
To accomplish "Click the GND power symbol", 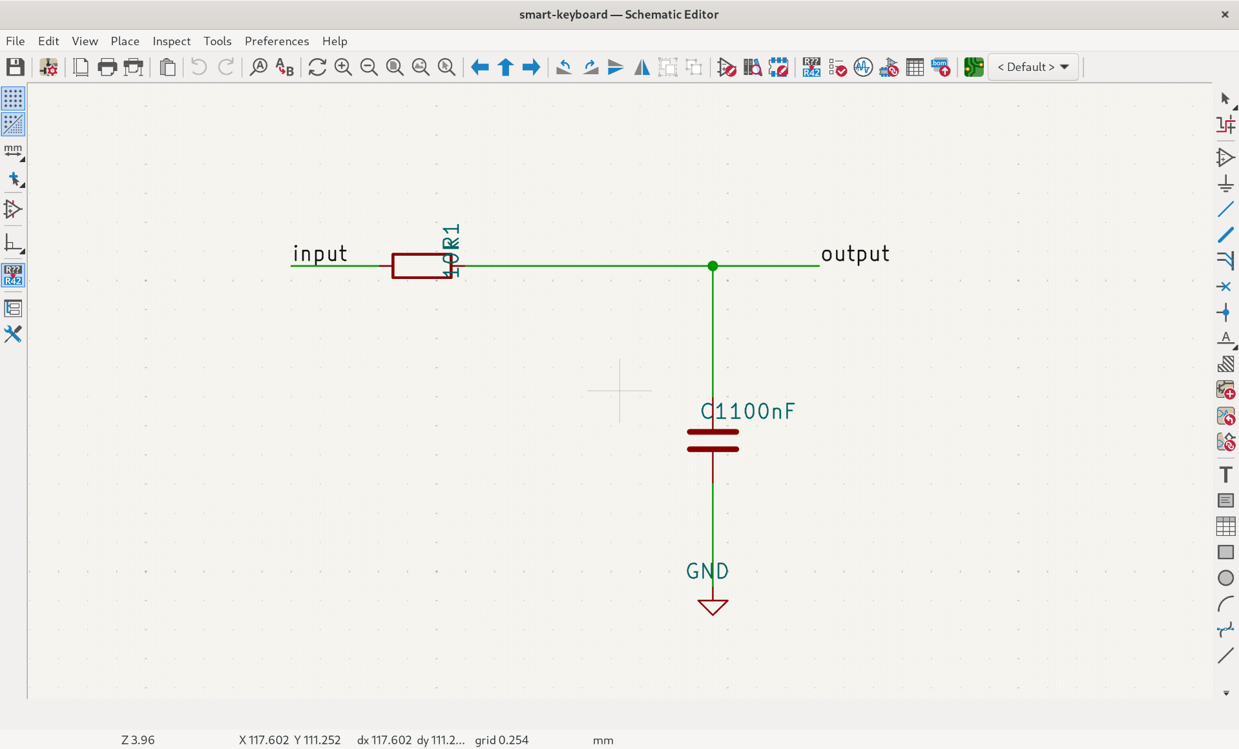I will tap(713, 606).
